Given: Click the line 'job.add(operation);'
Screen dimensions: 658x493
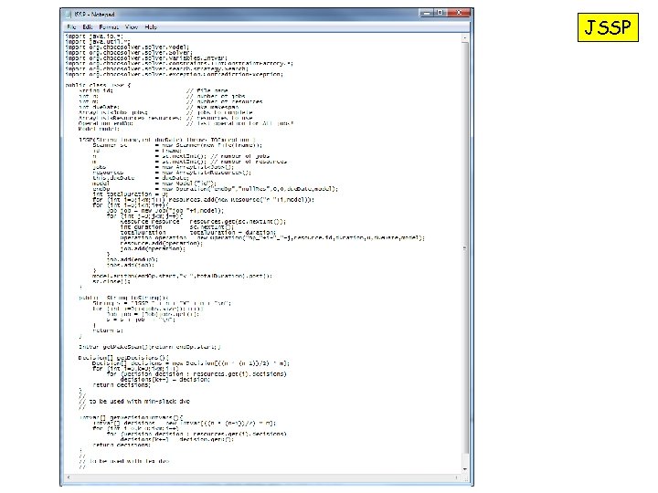Looking at the screenshot, I should tap(153, 248).
